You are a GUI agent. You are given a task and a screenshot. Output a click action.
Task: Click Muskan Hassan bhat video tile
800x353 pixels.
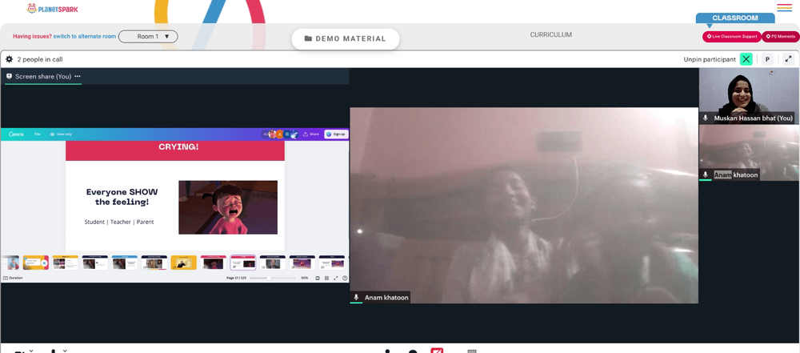click(749, 96)
